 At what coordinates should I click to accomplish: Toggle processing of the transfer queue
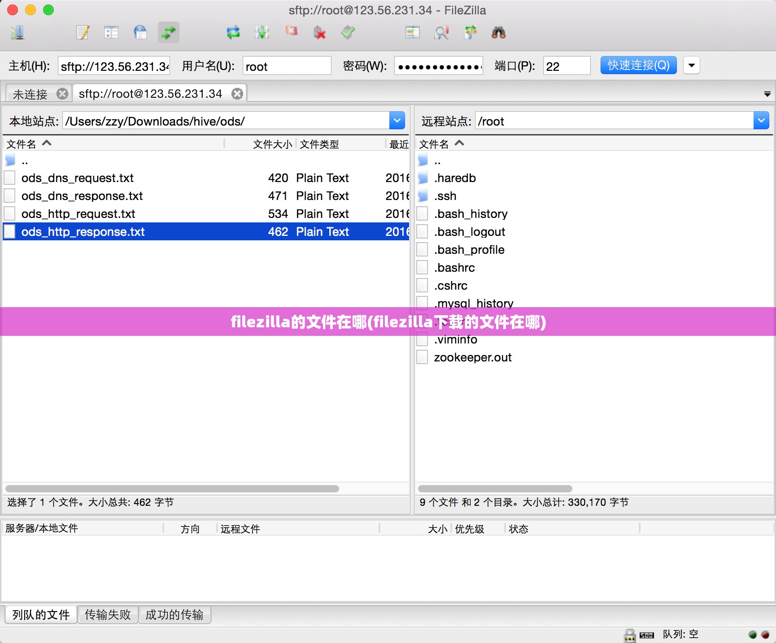tap(262, 32)
